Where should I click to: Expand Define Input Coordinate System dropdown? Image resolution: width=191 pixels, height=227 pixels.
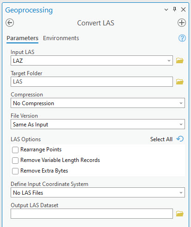click(98, 192)
